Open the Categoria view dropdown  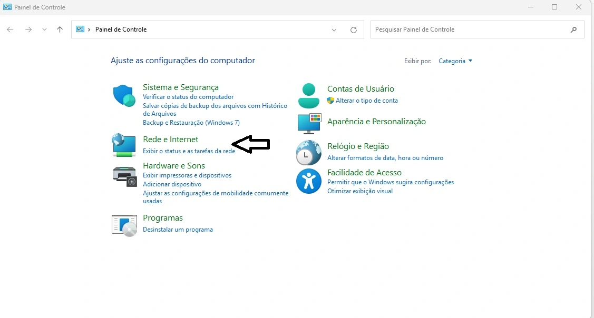[x=455, y=61]
